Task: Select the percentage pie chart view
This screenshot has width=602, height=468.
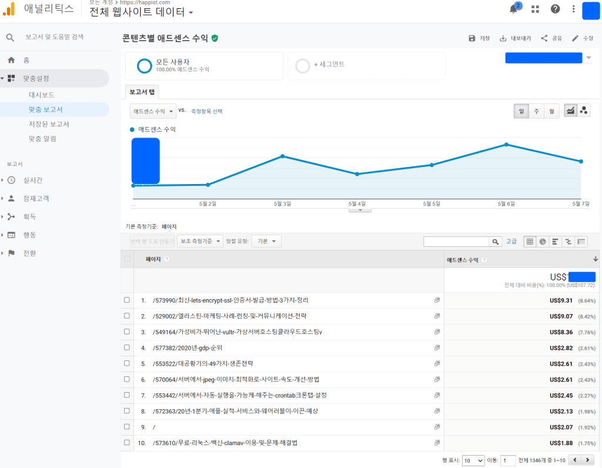Action: pos(543,241)
